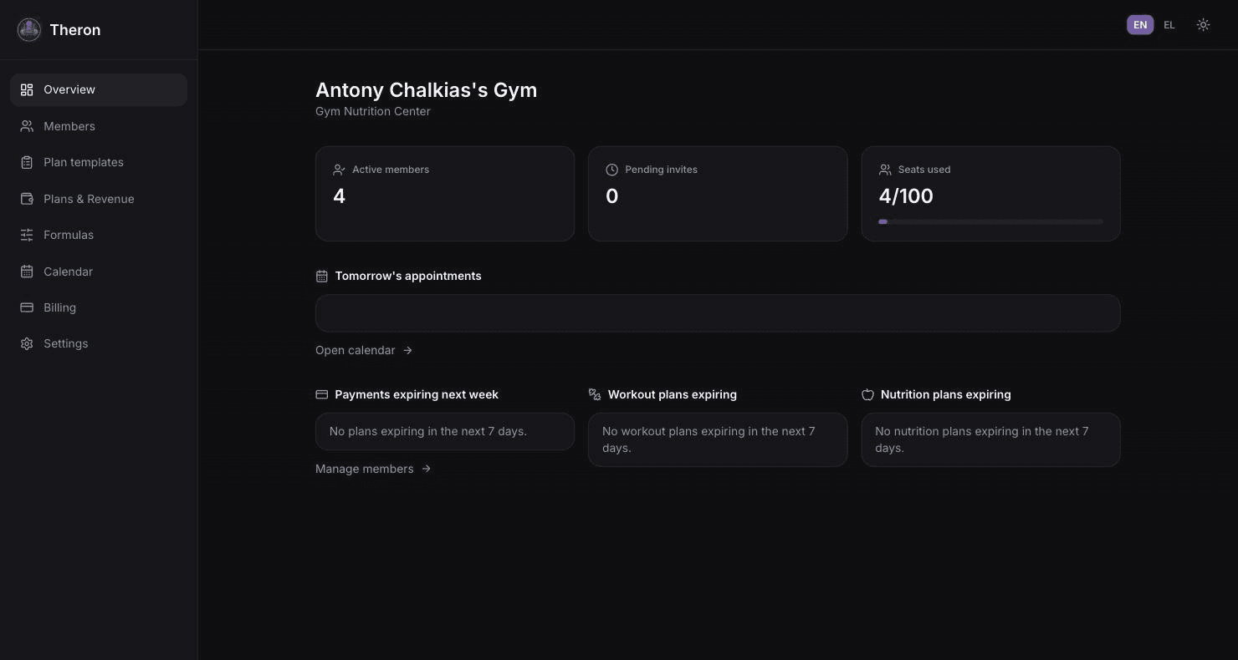Viewport: 1238px width, 660px height.
Task: Click the Formulas sliders icon
Action: coord(27,235)
